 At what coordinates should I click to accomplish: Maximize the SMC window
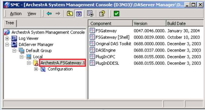point(193,5)
